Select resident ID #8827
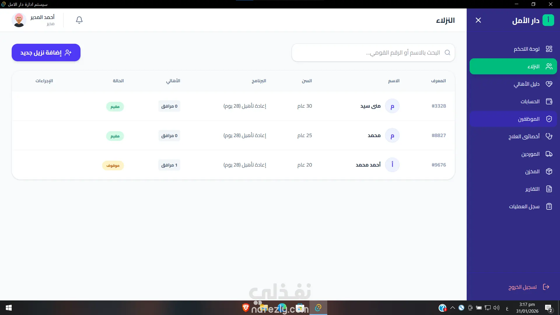This screenshot has width=560, height=315. click(x=439, y=135)
